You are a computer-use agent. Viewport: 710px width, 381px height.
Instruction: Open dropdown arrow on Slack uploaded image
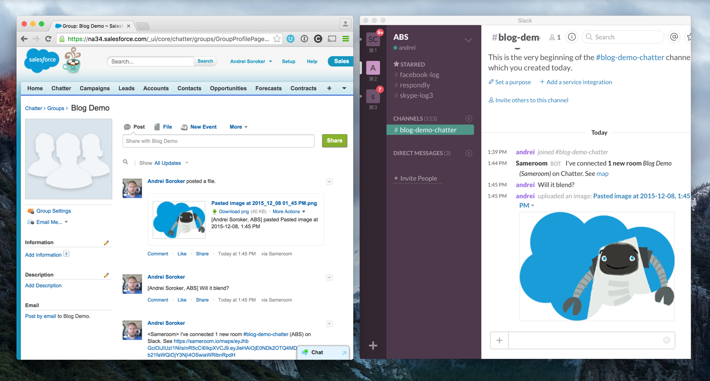(532, 205)
